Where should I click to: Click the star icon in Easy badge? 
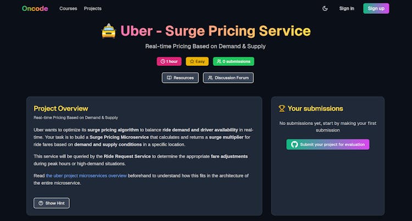(x=192, y=61)
